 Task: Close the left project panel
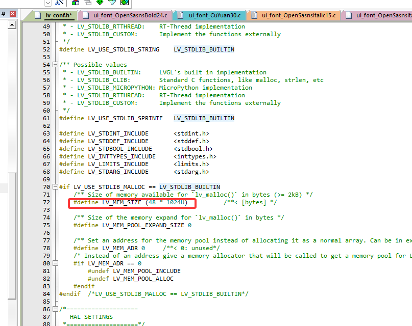11,14
